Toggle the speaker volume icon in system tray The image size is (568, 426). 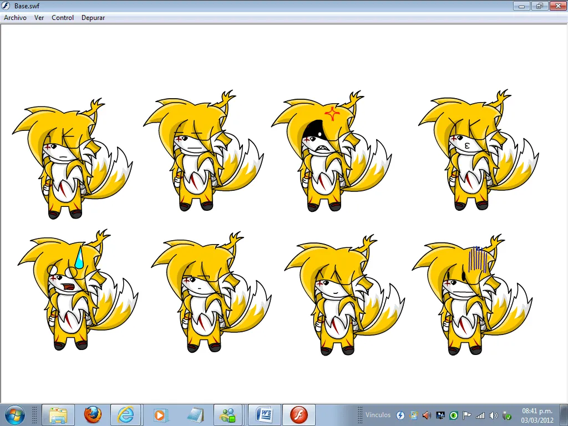tap(493, 414)
